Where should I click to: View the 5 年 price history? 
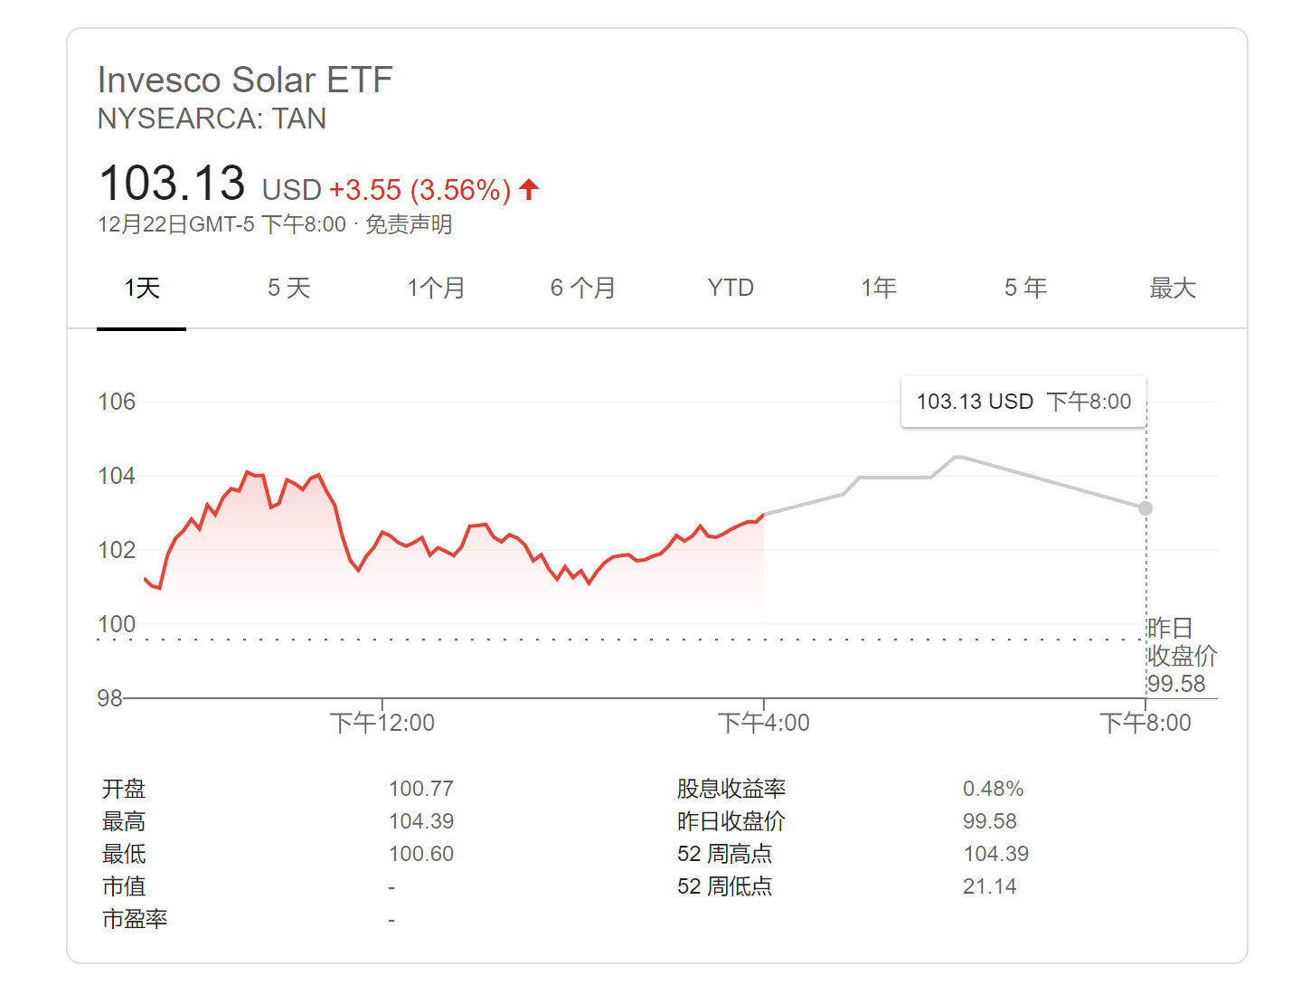1025,289
